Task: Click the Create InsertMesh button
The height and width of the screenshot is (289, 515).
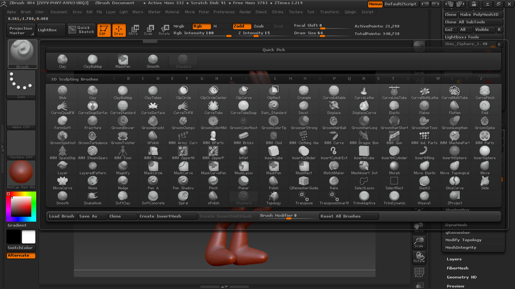Action: pyautogui.click(x=168, y=216)
